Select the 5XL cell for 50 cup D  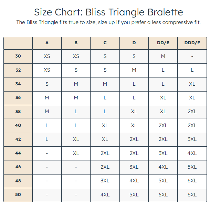point(134,194)
